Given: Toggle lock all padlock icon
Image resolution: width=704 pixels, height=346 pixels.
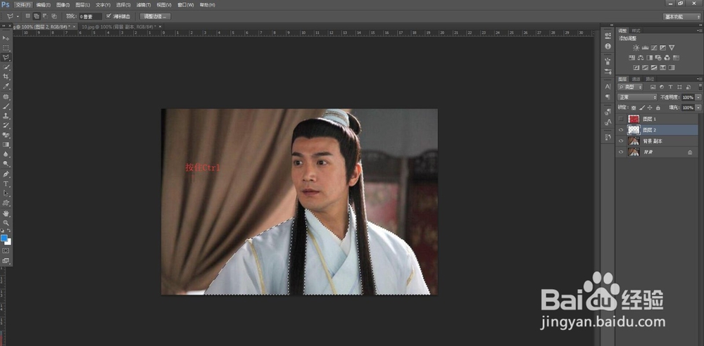Looking at the screenshot, I should pyautogui.click(x=658, y=108).
